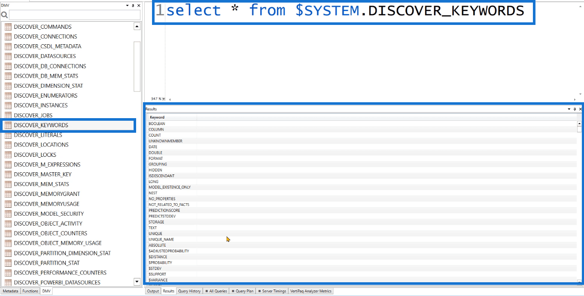Viewport: 584px width, 296px height.
Task: Click table icon next to DISCOVER_OBJECT_ACTIVITY
Action: coord(8,223)
